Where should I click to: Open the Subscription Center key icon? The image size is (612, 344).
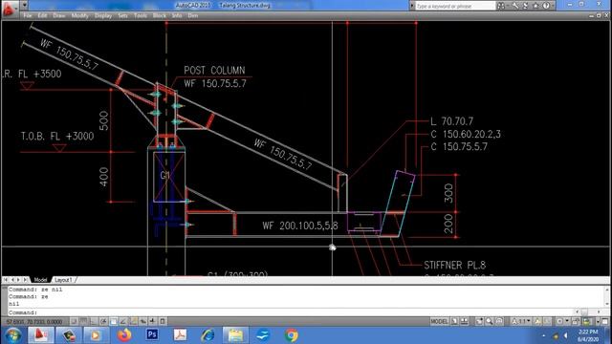[515, 6]
